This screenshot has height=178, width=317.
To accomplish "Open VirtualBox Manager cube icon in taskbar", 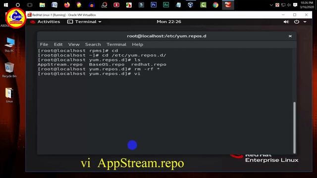I will click(x=190, y=5).
